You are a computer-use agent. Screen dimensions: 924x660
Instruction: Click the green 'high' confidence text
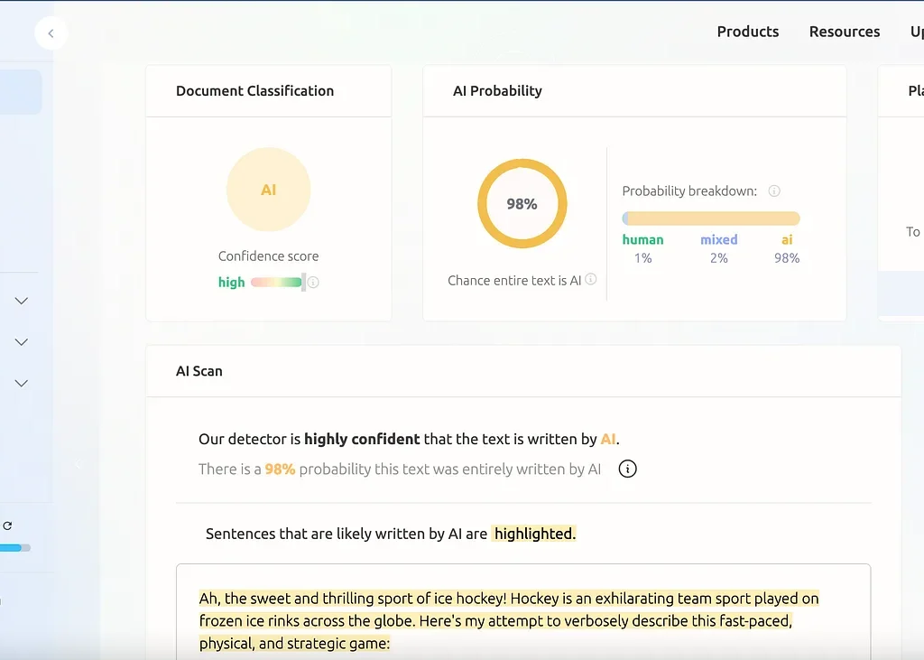click(x=232, y=283)
